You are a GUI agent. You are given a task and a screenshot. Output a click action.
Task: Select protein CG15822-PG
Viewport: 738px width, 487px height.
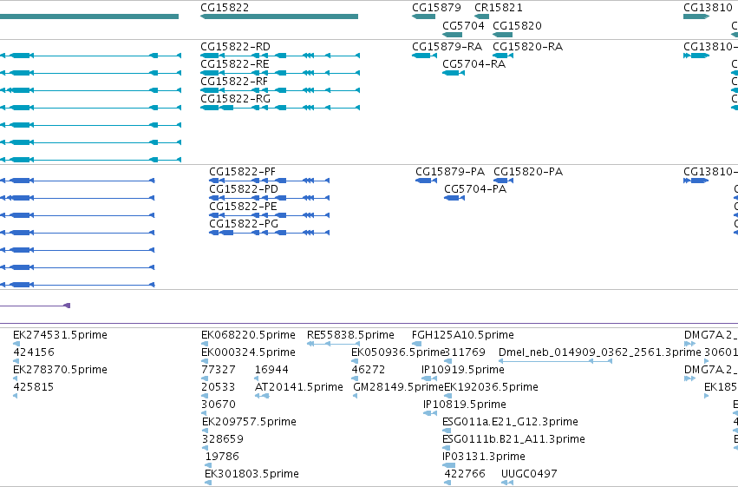click(x=269, y=233)
